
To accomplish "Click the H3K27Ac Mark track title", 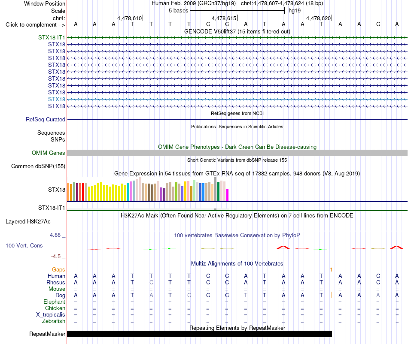I will [x=237, y=216].
